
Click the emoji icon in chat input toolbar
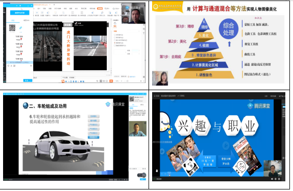click(x=8, y=66)
